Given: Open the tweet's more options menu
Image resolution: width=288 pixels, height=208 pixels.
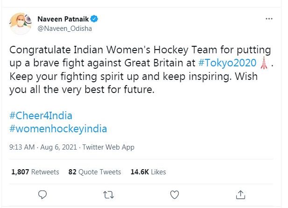Looking at the screenshot, I should click(268, 19).
